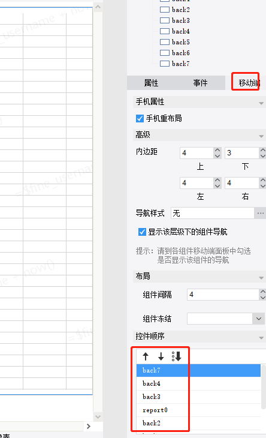Select back3 in the component tree
This screenshot has width=266, height=438.
(181, 20)
